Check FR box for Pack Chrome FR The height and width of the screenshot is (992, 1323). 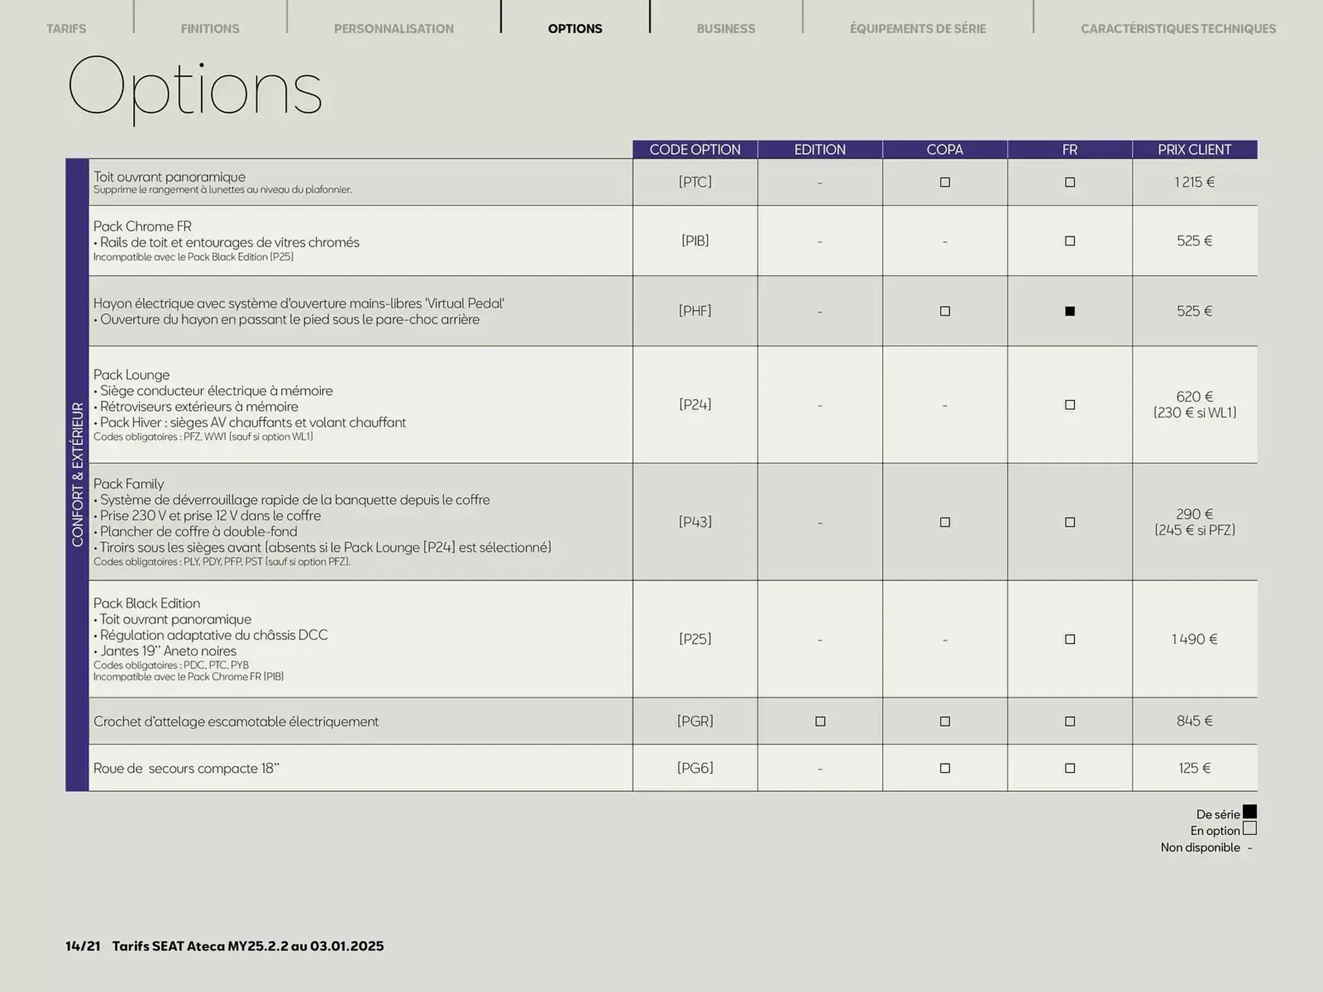point(1069,241)
